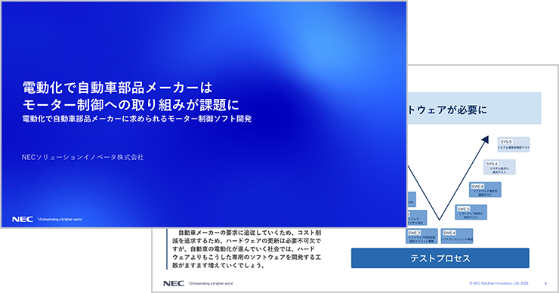Select subtitle about モーター制御ソフト開発
This screenshot has height=293, width=559.
(x=137, y=119)
